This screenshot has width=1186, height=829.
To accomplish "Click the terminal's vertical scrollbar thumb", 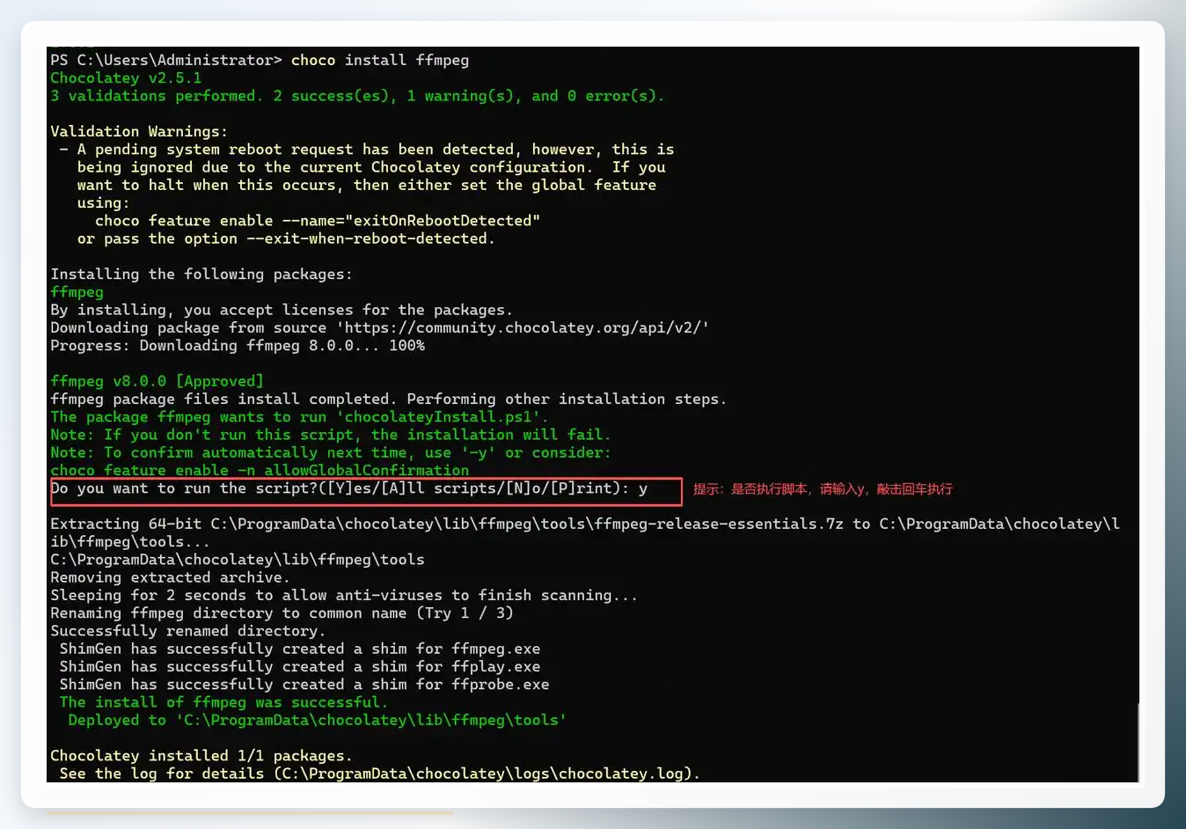I will 1138,743.
